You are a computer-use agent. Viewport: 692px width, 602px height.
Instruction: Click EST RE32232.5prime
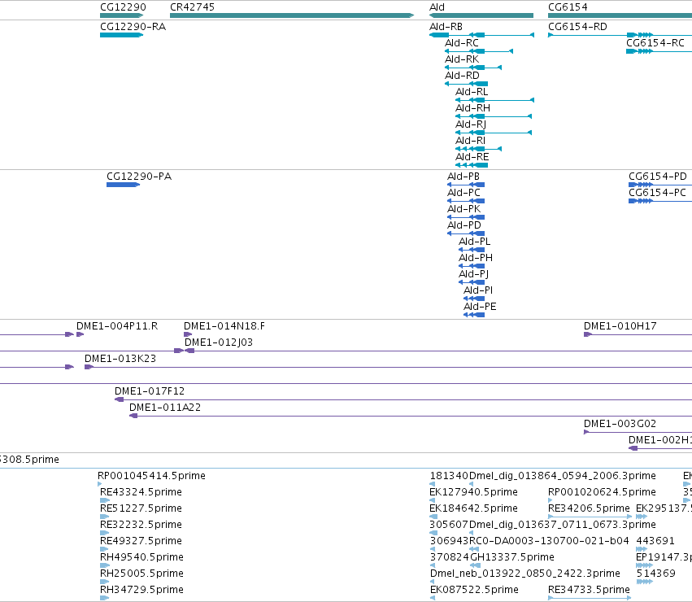[x=141, y=525]
